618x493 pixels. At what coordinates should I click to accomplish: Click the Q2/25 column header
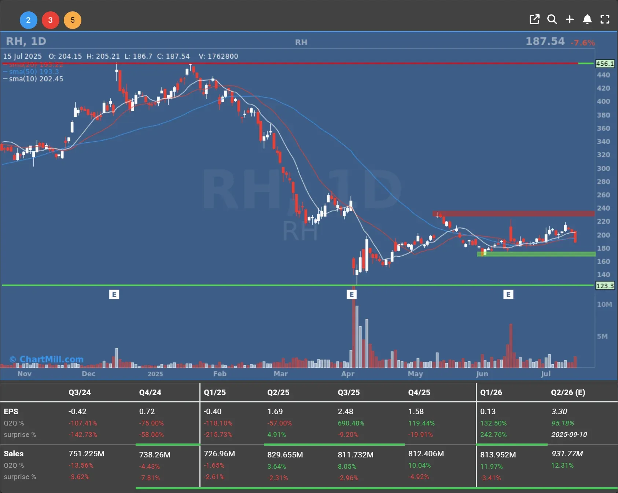[x=278, y=392]
